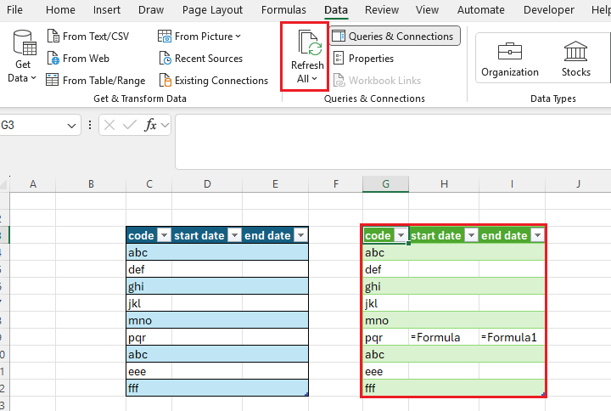
Task: Open the green table end date filter
Action: [x=538, y=235]
